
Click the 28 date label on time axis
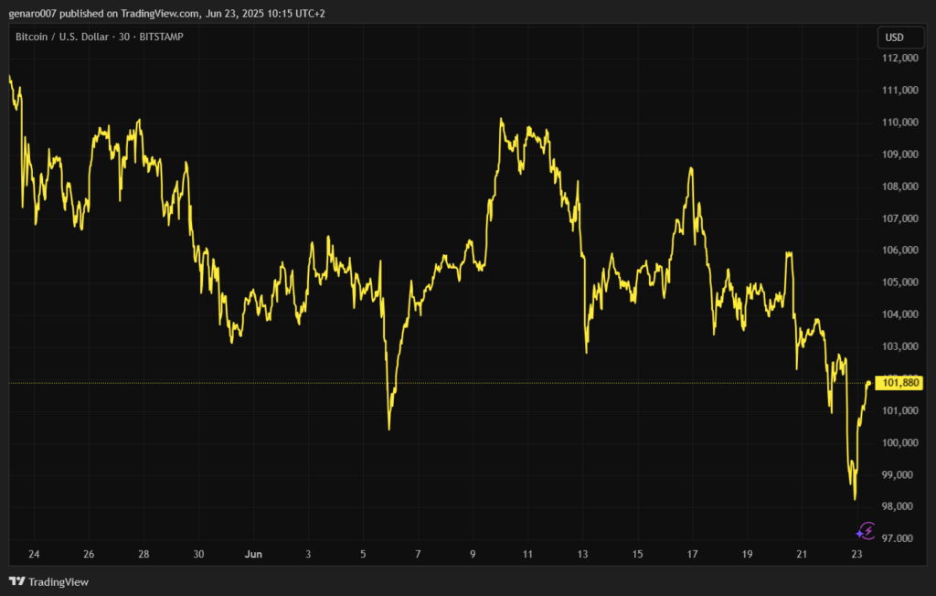(x=144, y=554)
